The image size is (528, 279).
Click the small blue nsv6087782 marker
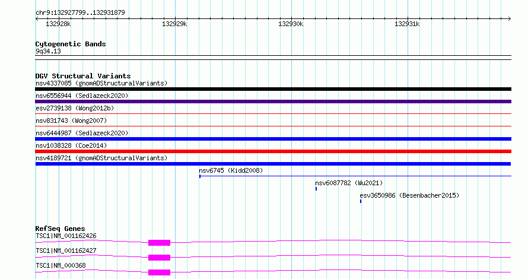tap(316, 189)
